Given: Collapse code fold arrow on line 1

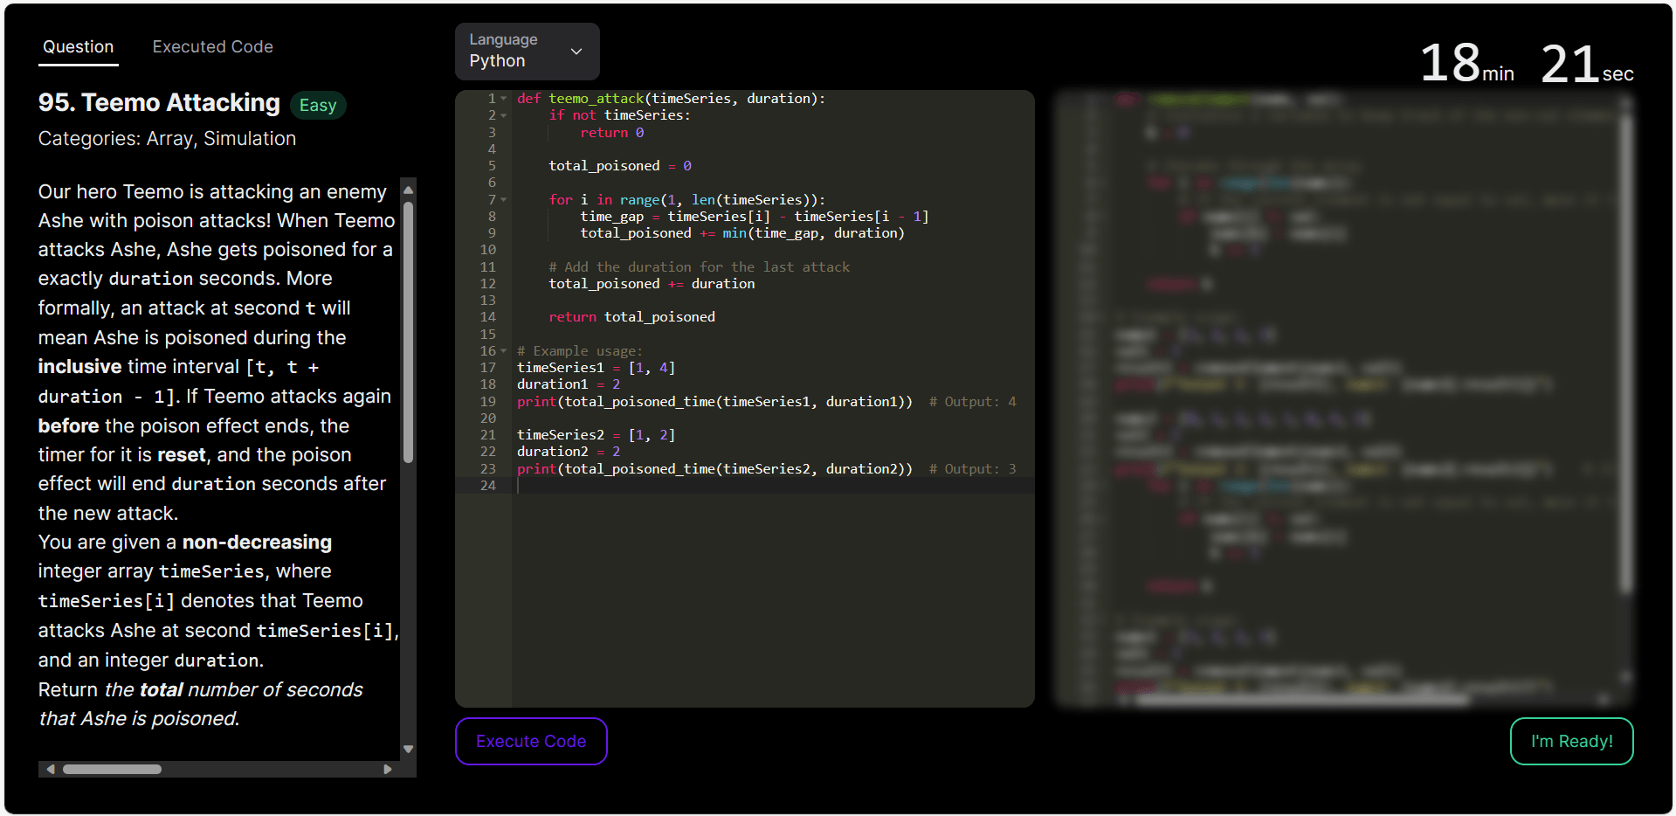Looking at the screenshot, I should click(504, 99).
